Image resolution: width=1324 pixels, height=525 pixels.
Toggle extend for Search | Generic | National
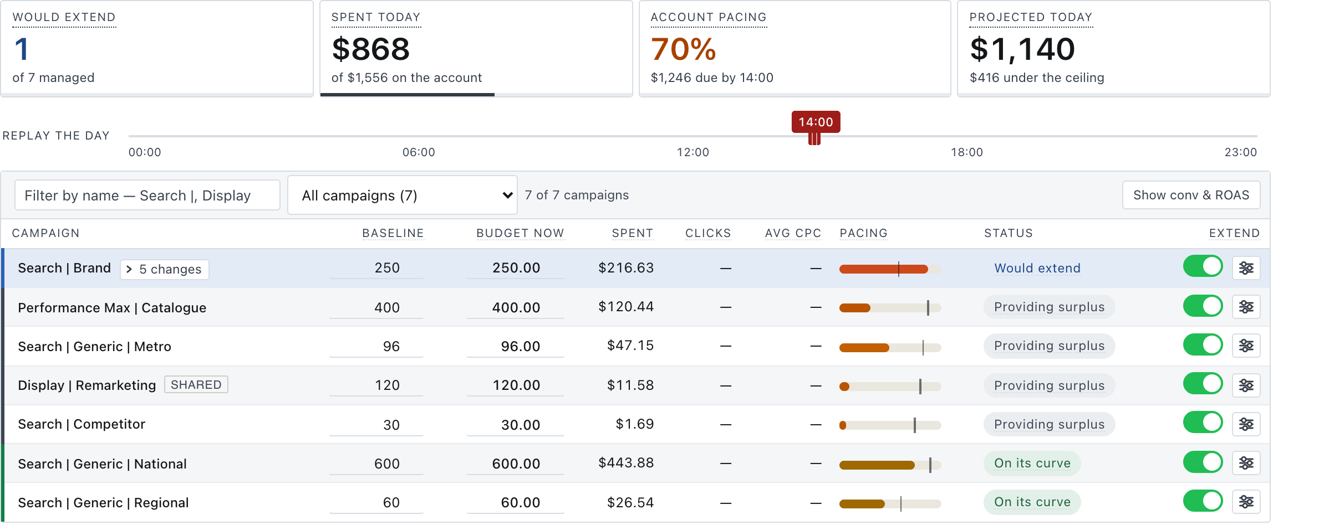pos(1203,462)
